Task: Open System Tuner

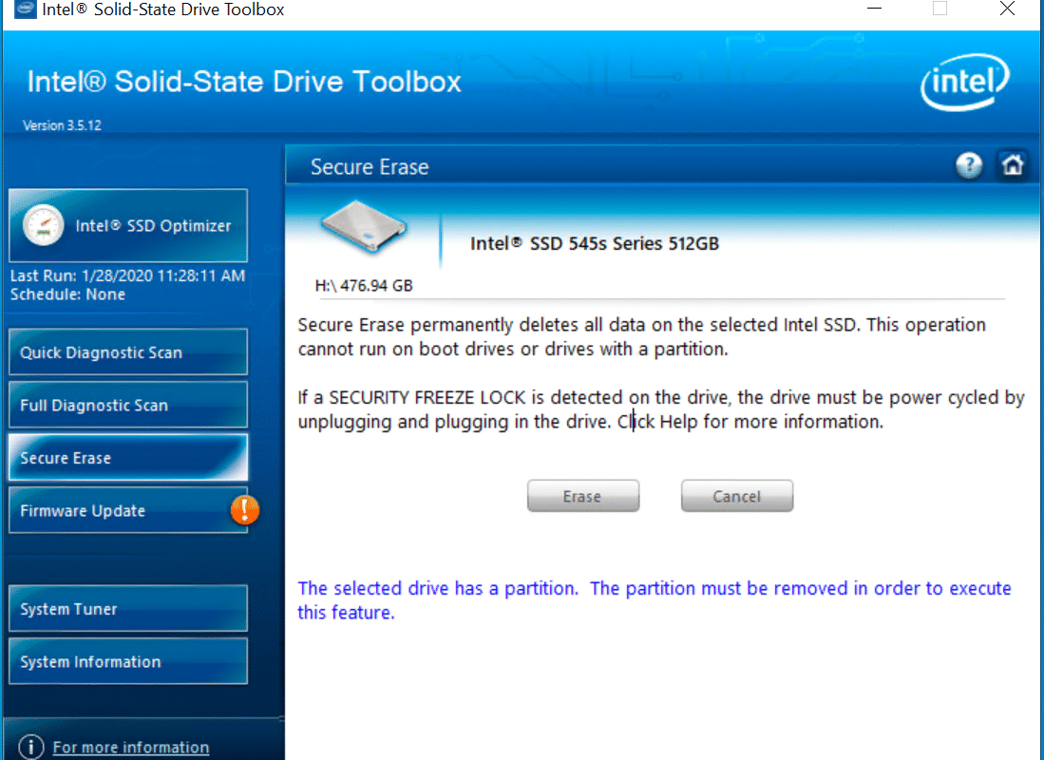Action: [x=128, y=608]
